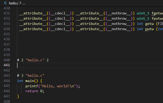
Task: Click the getw function name
Action: (x=149, y=24)
